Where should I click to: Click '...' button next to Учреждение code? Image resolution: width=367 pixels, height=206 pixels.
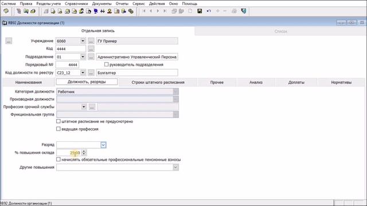tap(91, 41)
